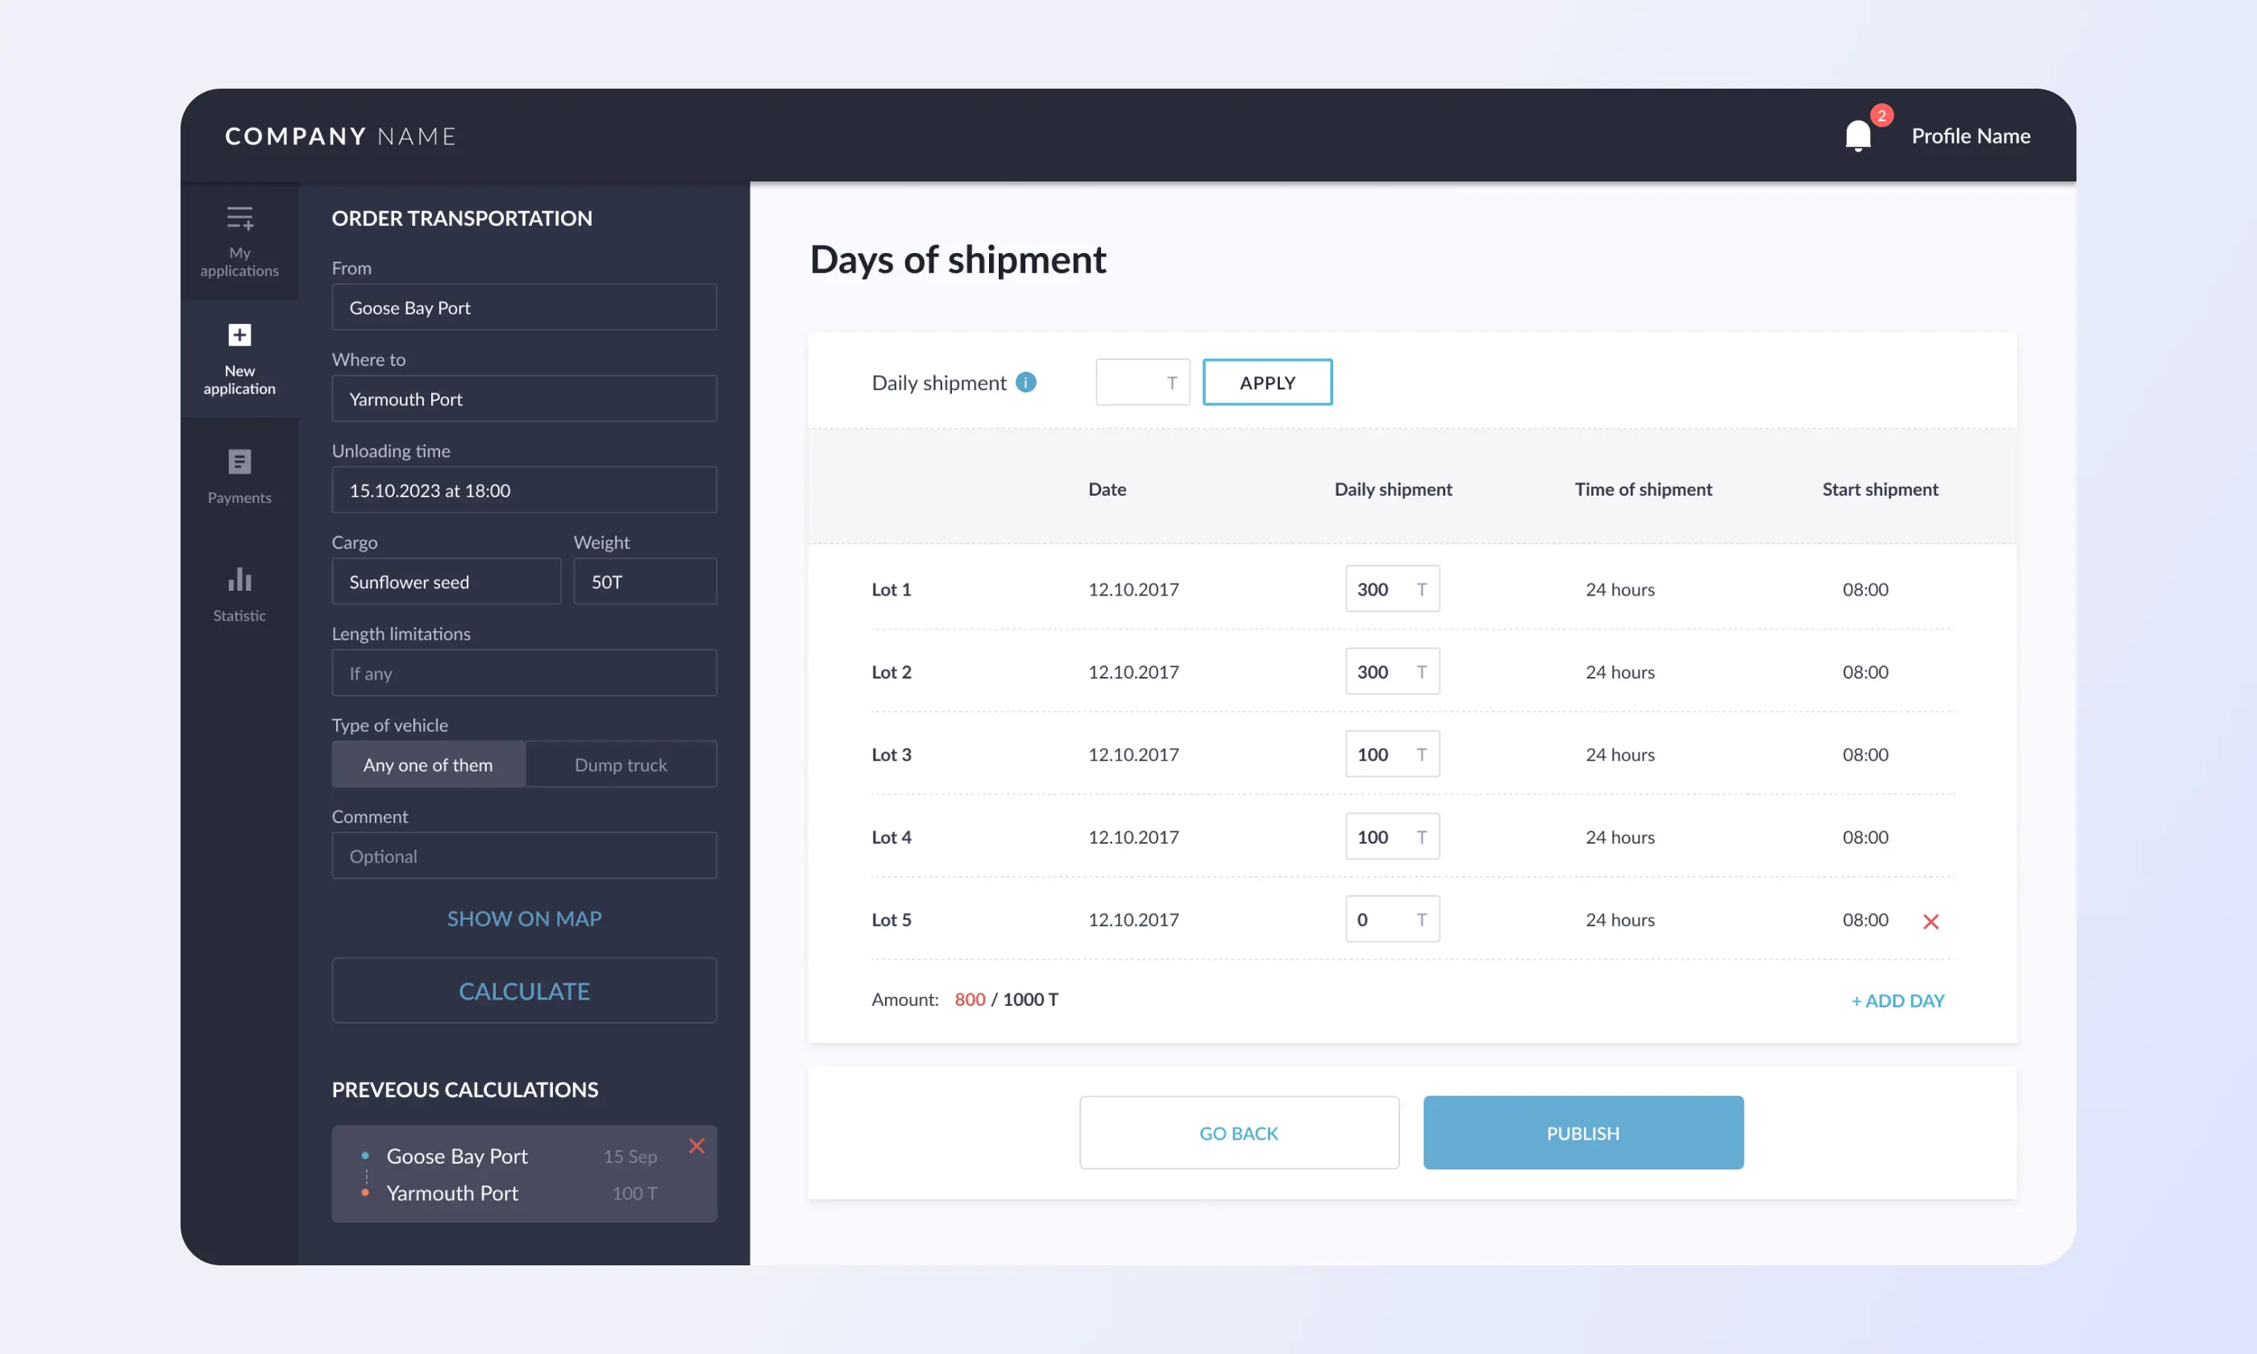Click the Where to field Yarmouth Port

coord(525,399)
